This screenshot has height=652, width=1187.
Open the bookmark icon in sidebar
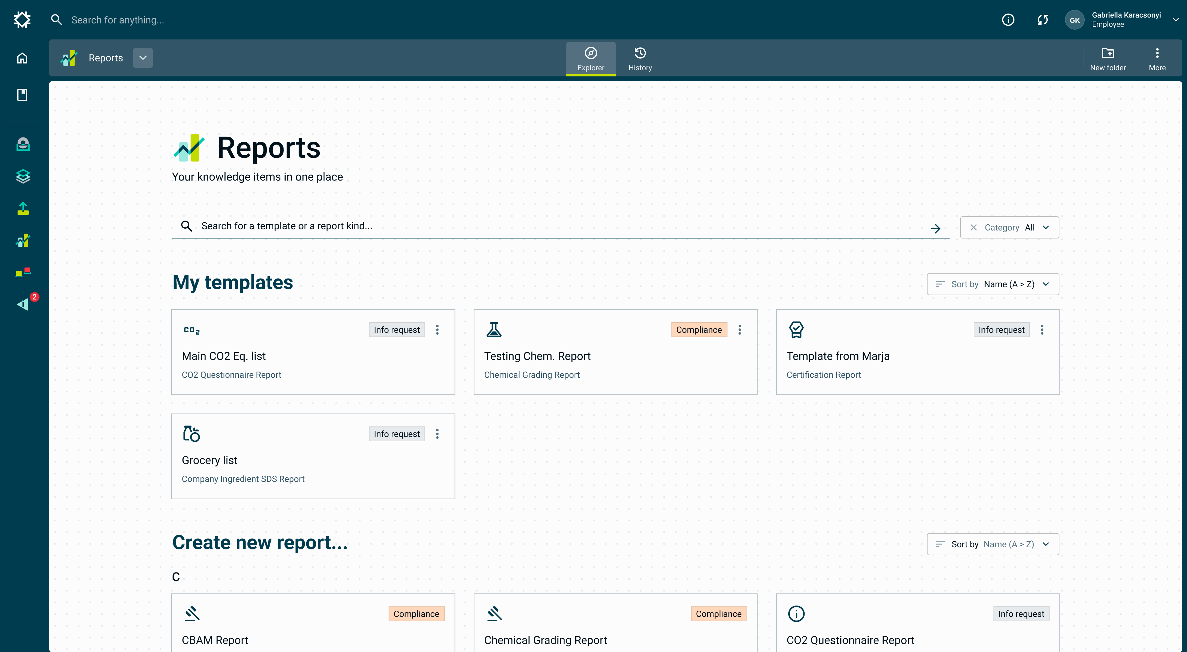click(x=22, y=95)
